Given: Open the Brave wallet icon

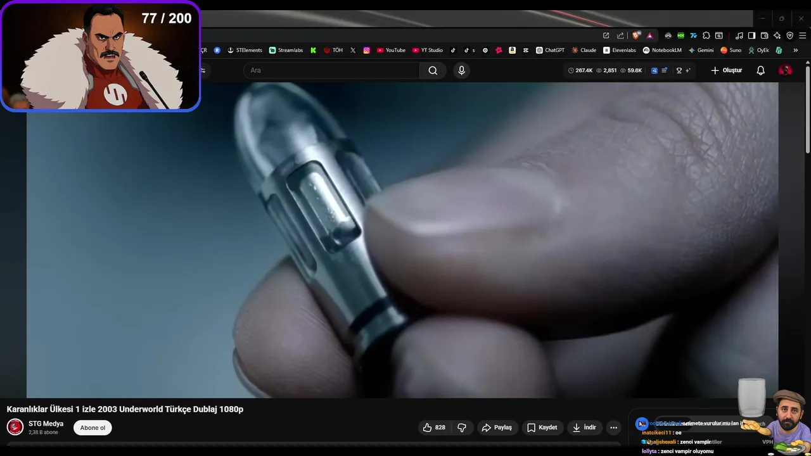Looking at the screenshot, I should (765, 35).
